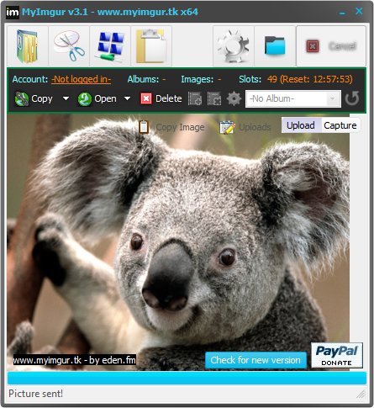Refresh albums with the circular arrow icon
The height and width of the screenshot is (408, 374).
point(352,98)
